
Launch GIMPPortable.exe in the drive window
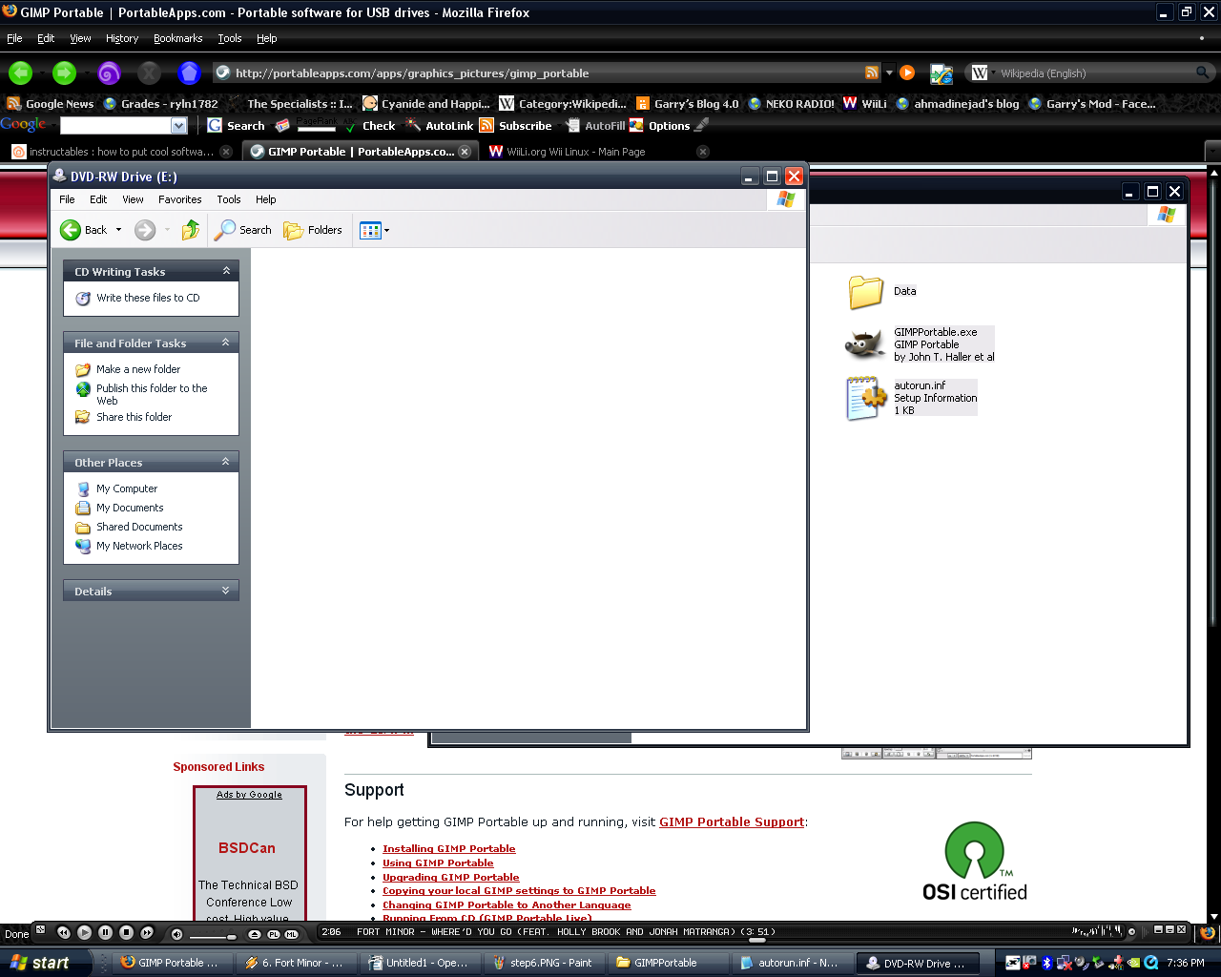click(863, 343)
